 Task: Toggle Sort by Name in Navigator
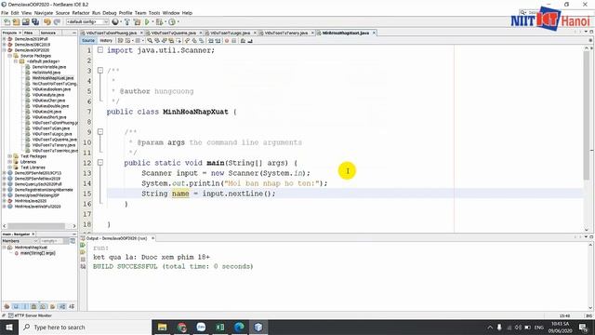pyautogui.click(x=62, y=306)
